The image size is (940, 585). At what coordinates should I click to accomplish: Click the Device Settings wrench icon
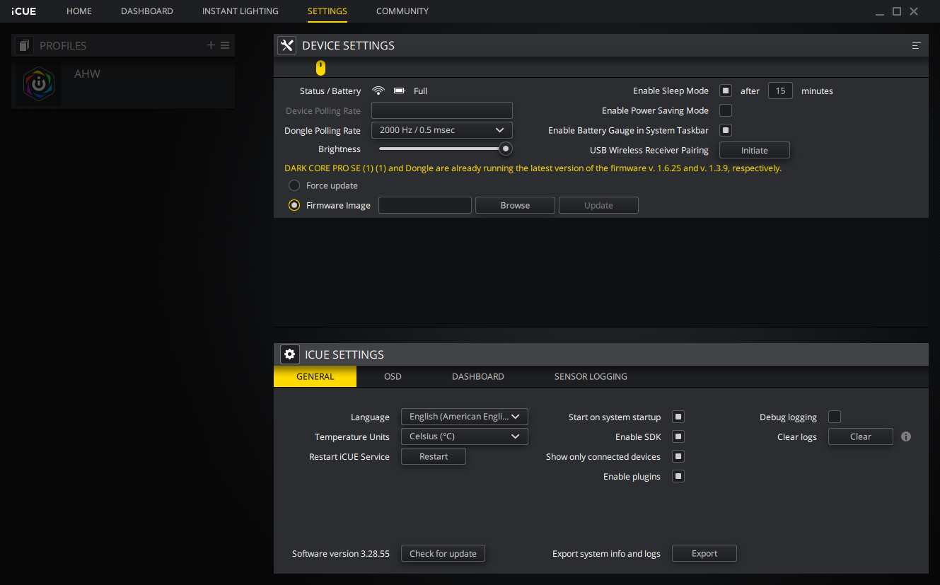pyautogui.click(x=286, y=45)
